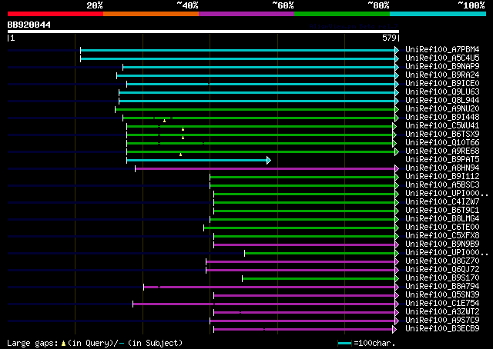Click the UniRef100_B9I112 label

point(442,177)
